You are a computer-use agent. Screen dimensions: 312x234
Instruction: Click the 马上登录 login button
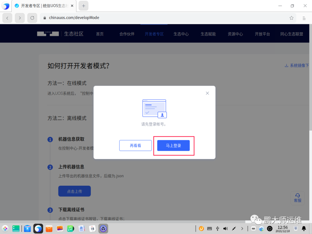pyautogui.click(x=173, y=145)
